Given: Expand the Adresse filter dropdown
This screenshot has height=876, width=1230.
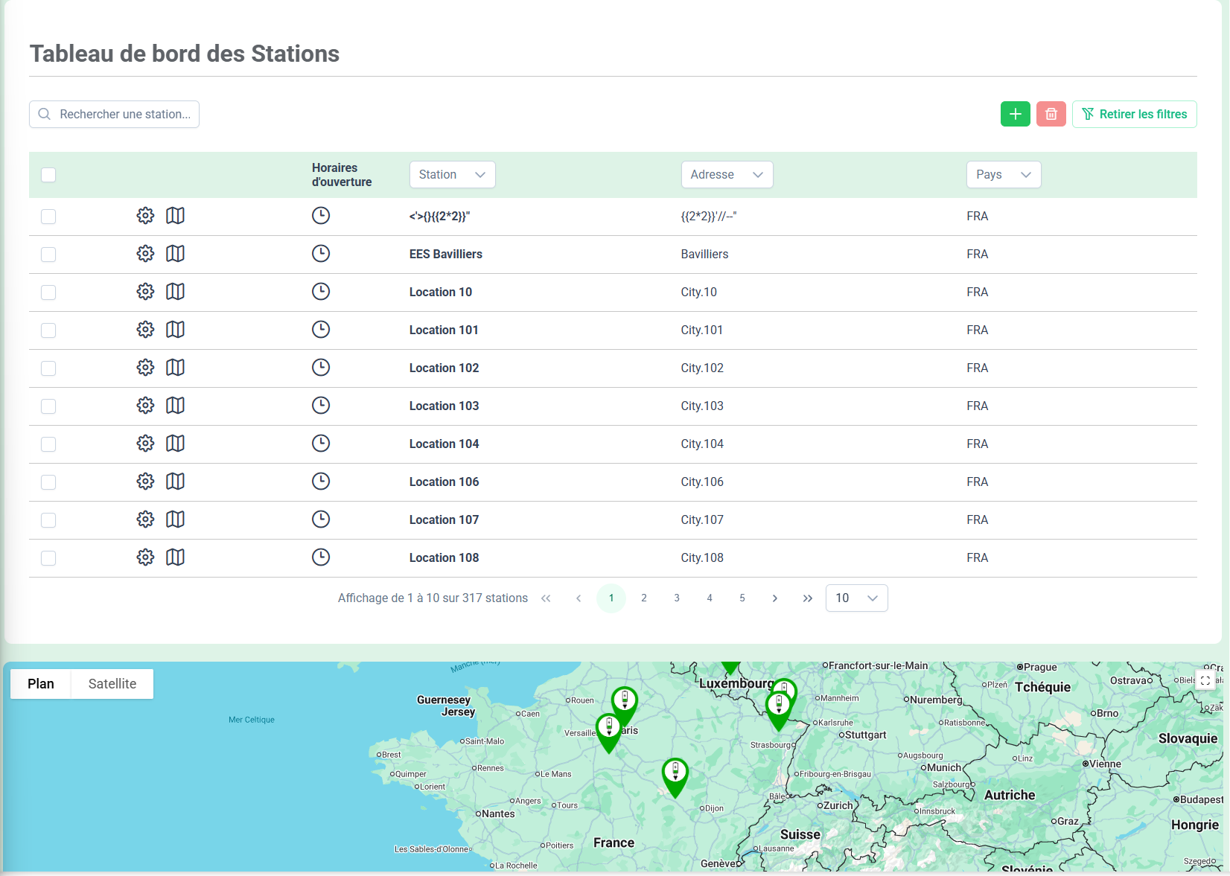Looking at the screenshot, I should coord(727,175).
